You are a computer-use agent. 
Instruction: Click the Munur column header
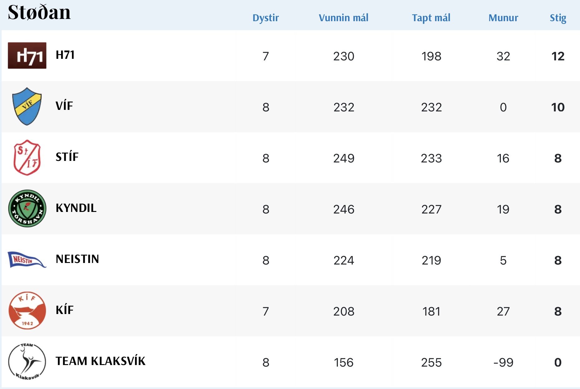503,18
